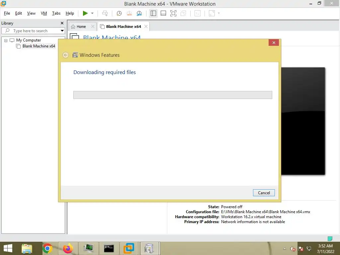The image size is (340, 255).
Task: Click the network tray icon
Action: [x=309, y=249]
